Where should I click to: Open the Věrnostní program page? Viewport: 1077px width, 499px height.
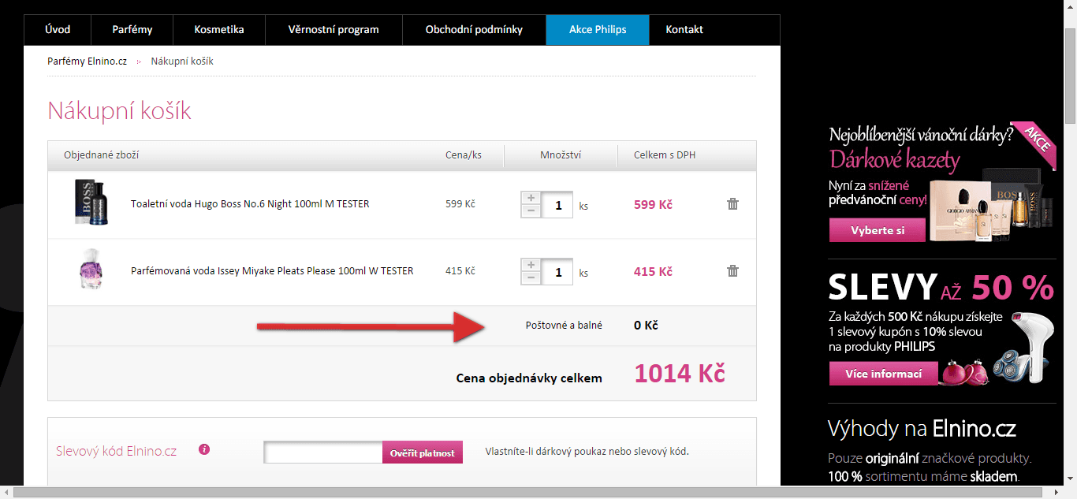click(334, 30)
